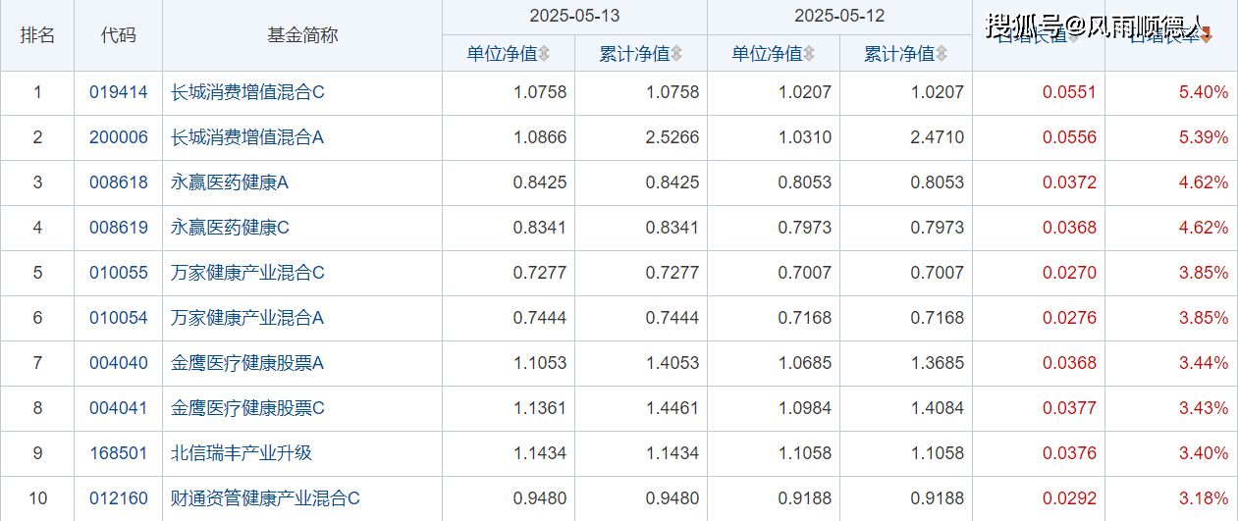Click the 代码 column header
Screen dimensions: 1238x521
118,35
